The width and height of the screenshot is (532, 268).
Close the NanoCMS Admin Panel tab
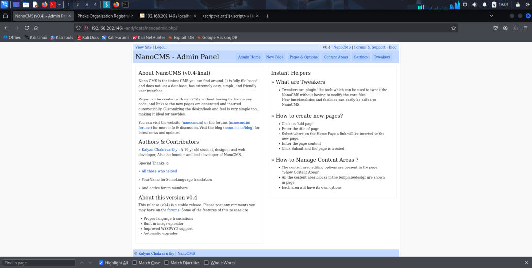click(x=70, y=16)
